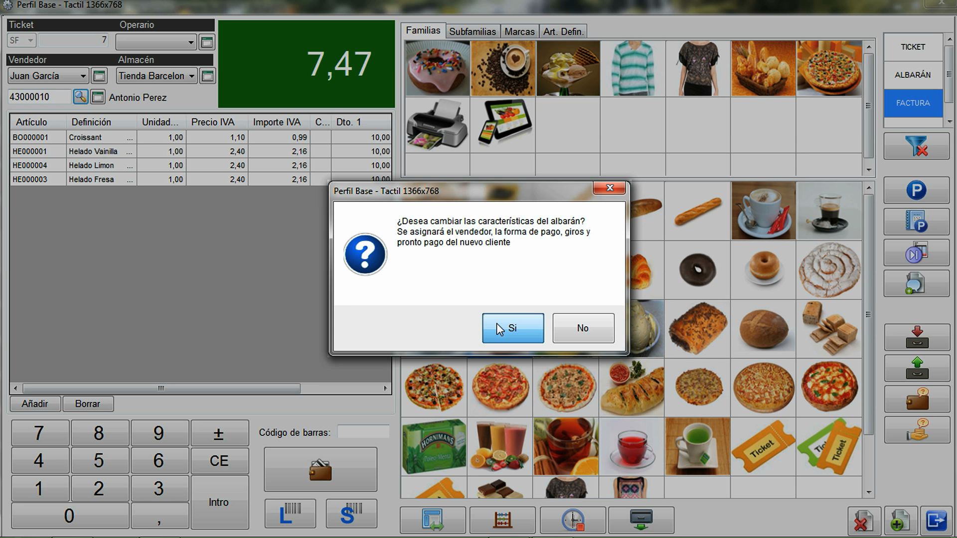Click the S barcode button
Image resolution: width=957 pixels, height=538 pixels.
pyautogui.click(x=351, y=514)
